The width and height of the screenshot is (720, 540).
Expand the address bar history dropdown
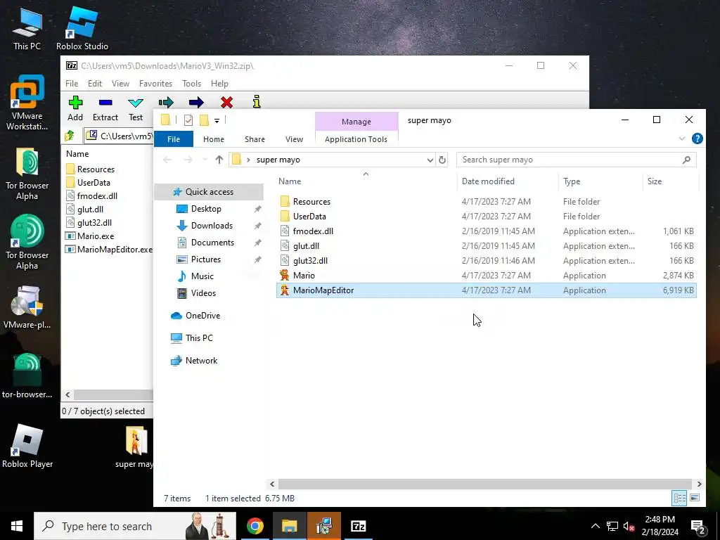[430, 160]
